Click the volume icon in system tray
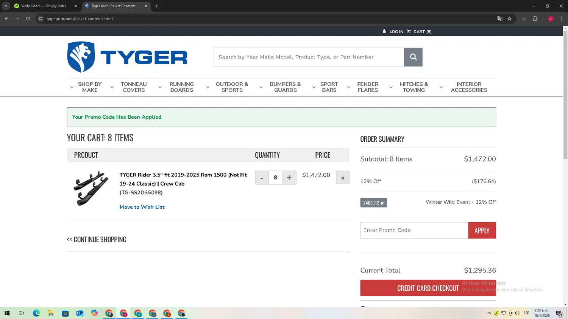The height and width of the screenshot is (319, 568). (x=518, y=313)
